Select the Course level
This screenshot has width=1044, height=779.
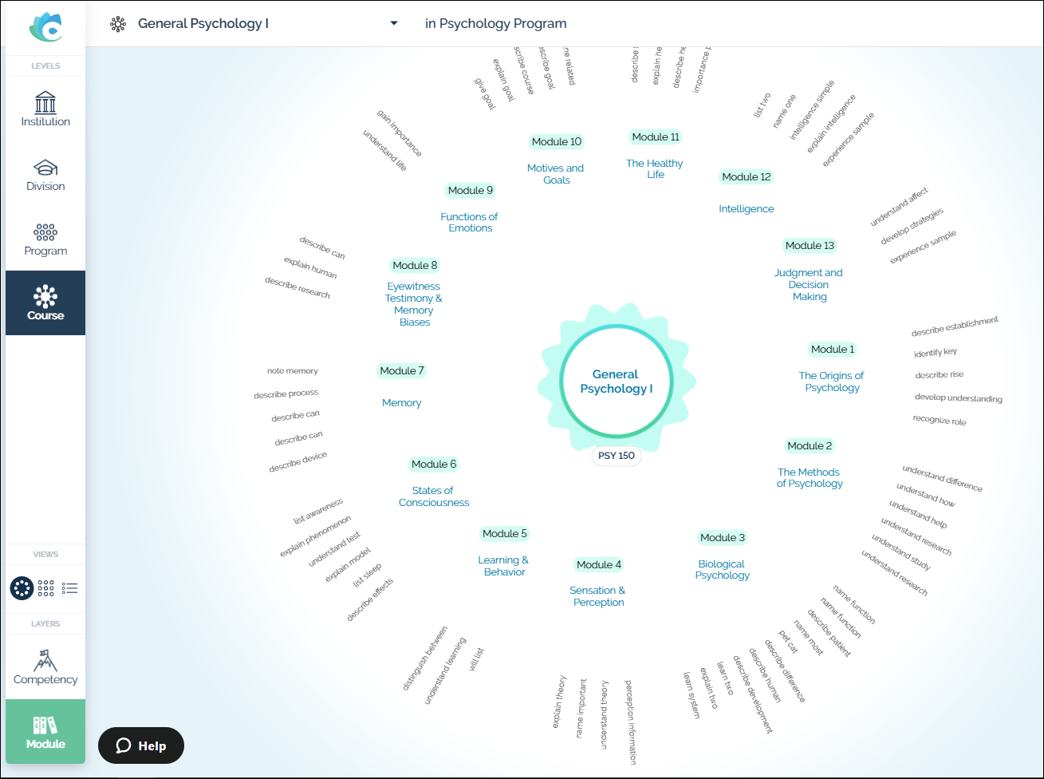click(x=45, y=303)
